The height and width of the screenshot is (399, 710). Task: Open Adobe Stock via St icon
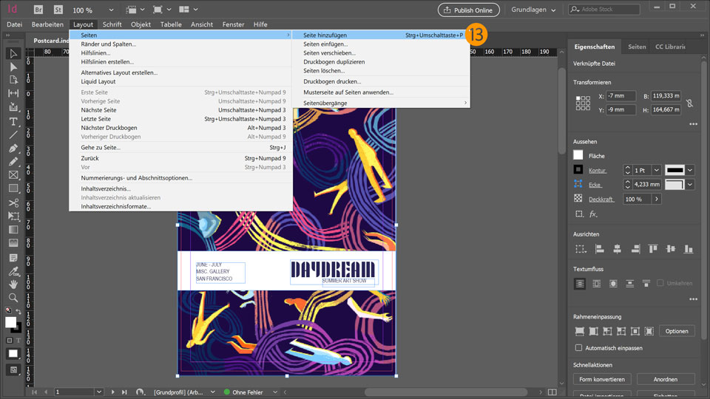pos(58,10)
